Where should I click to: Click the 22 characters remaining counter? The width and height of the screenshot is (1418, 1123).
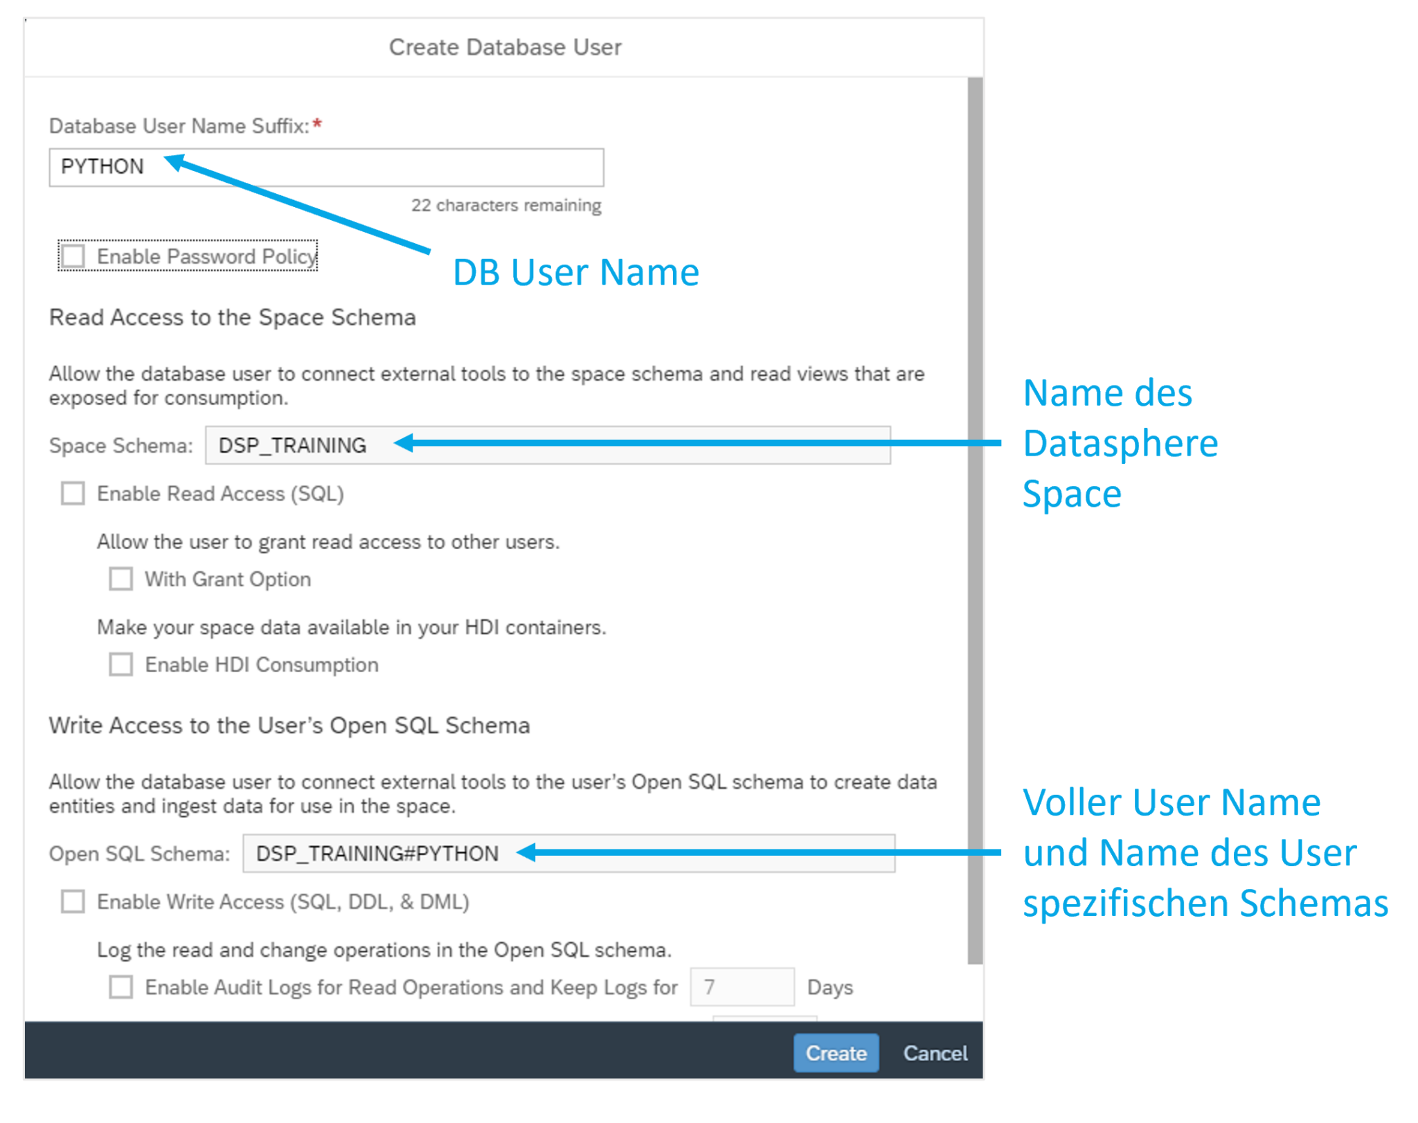[505, 205]
